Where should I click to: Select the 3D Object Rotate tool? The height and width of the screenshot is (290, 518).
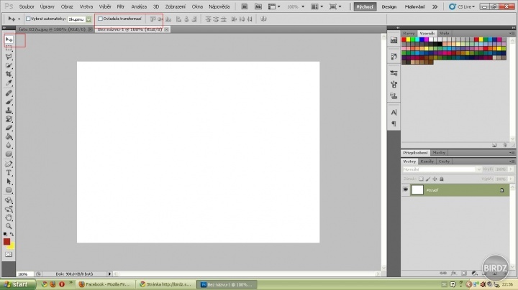click(9, 200)
